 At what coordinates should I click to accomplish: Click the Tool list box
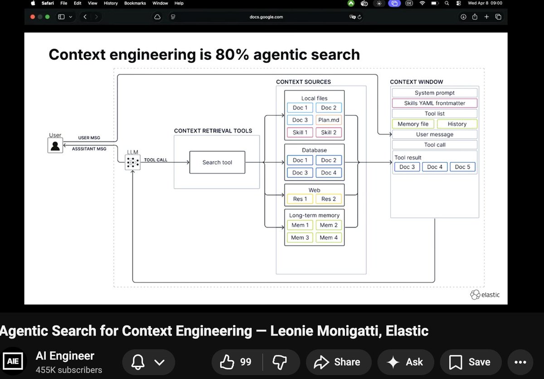434,113
